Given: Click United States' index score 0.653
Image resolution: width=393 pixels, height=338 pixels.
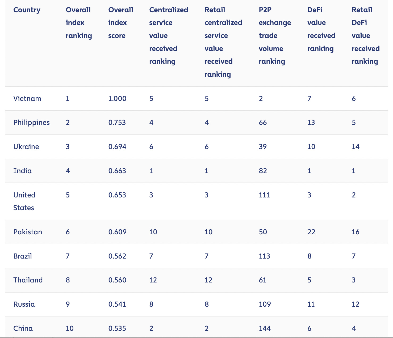Looking at the screenshot, I should coord(117,195).
